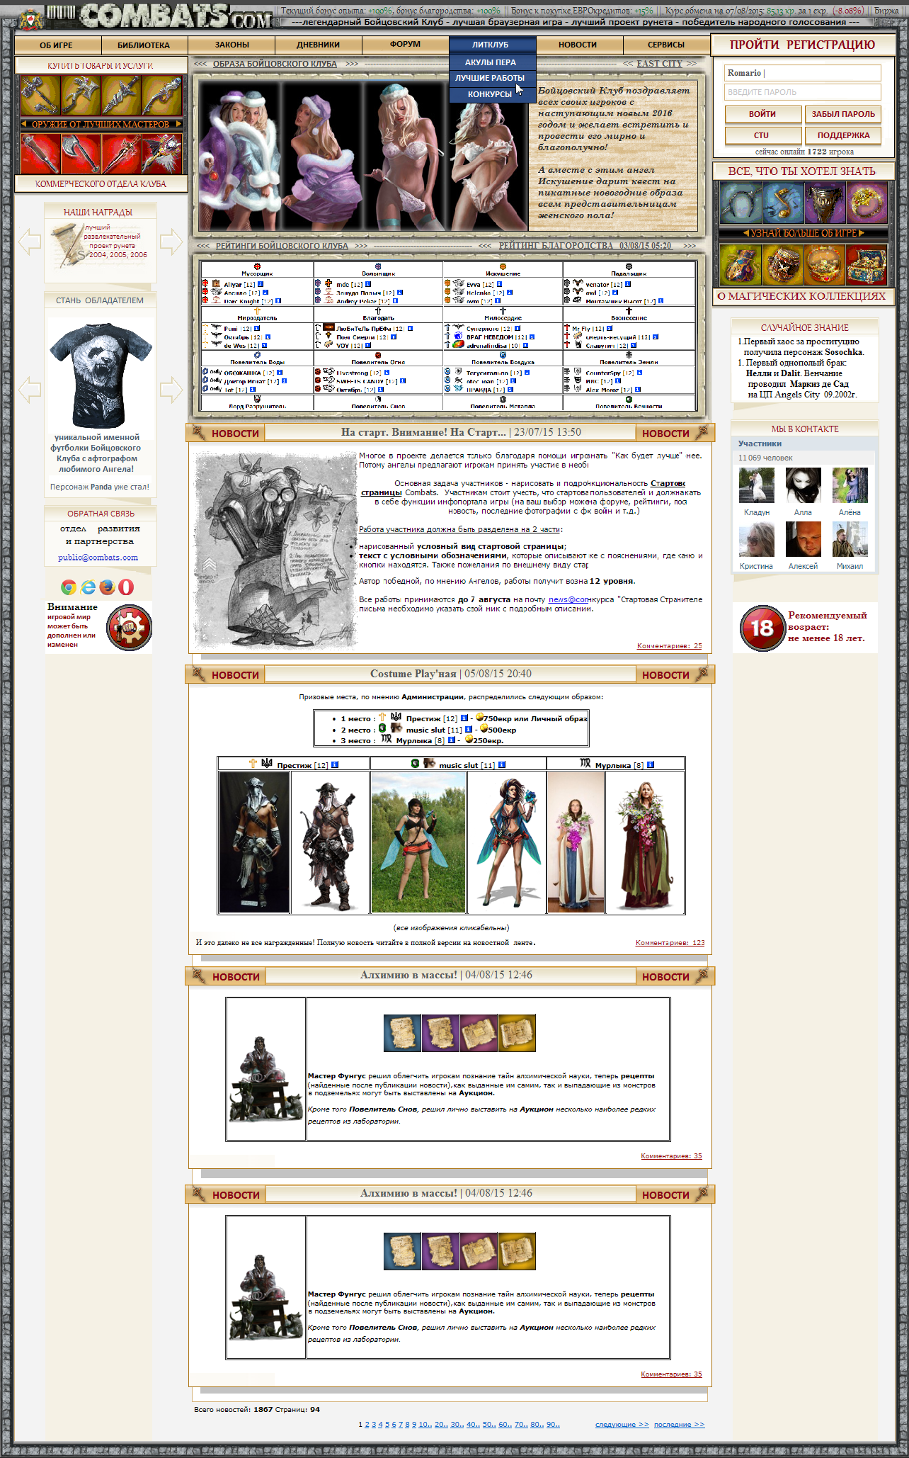
Task: Jump to последние >> news page
Action: [679, 1425]
